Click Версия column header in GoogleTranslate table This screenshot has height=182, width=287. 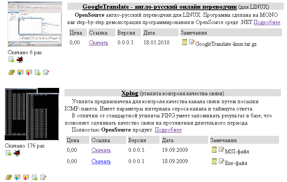129,33
